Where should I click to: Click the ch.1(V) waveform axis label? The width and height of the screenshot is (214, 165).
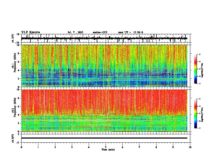point(13,38)
